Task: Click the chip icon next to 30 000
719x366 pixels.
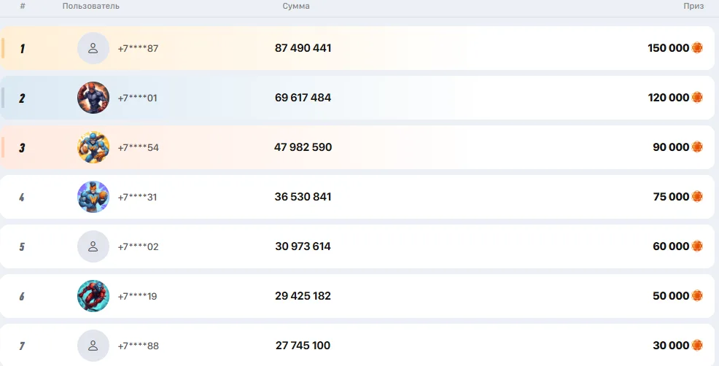Action: (697, 345)
